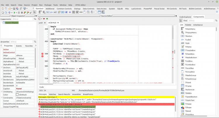This screenshot has height=118, width=219.
Task: Open the dropdown arrow next to the Run button
Action: click(x=16, y=13)
